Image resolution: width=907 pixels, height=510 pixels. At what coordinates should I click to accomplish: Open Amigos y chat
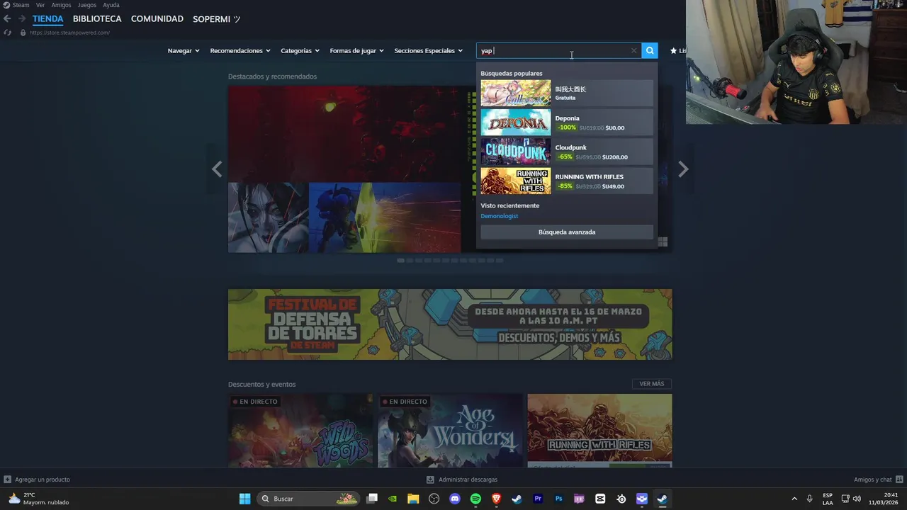[879, 480]
